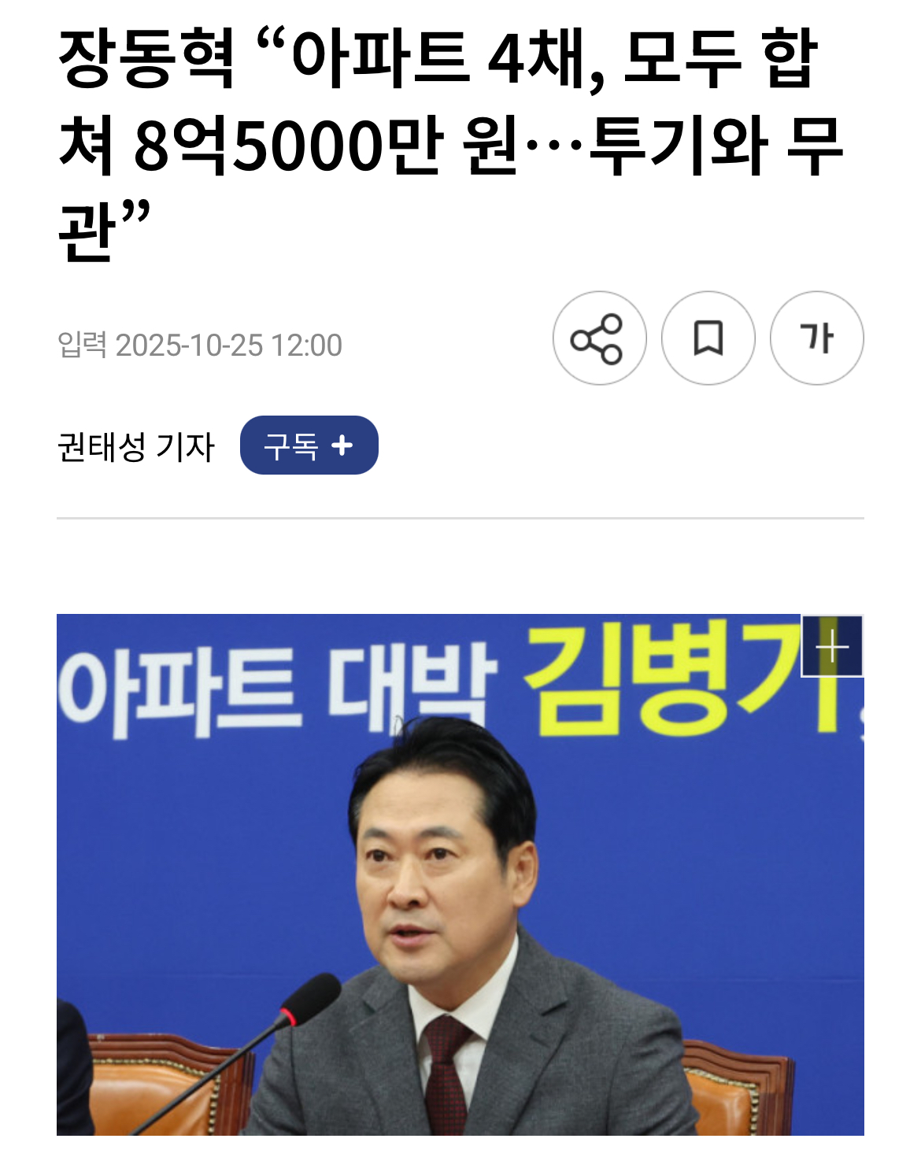Tap the share icon
This screenshot has height=1157, width=921.
tap(599, 338)
